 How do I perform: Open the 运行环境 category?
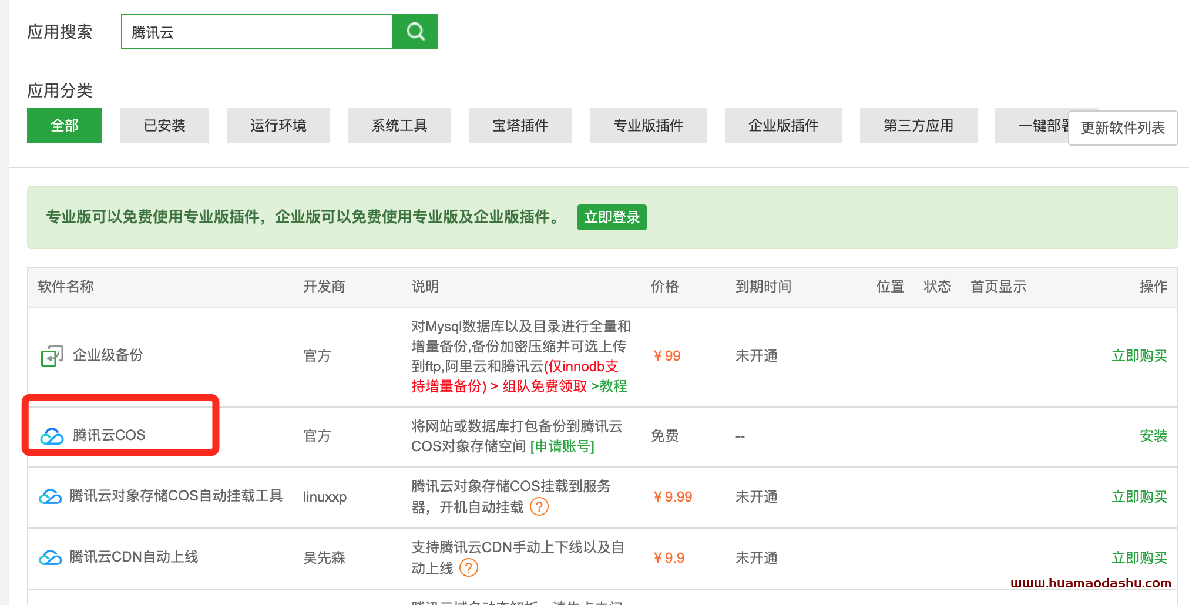(278, 126)
